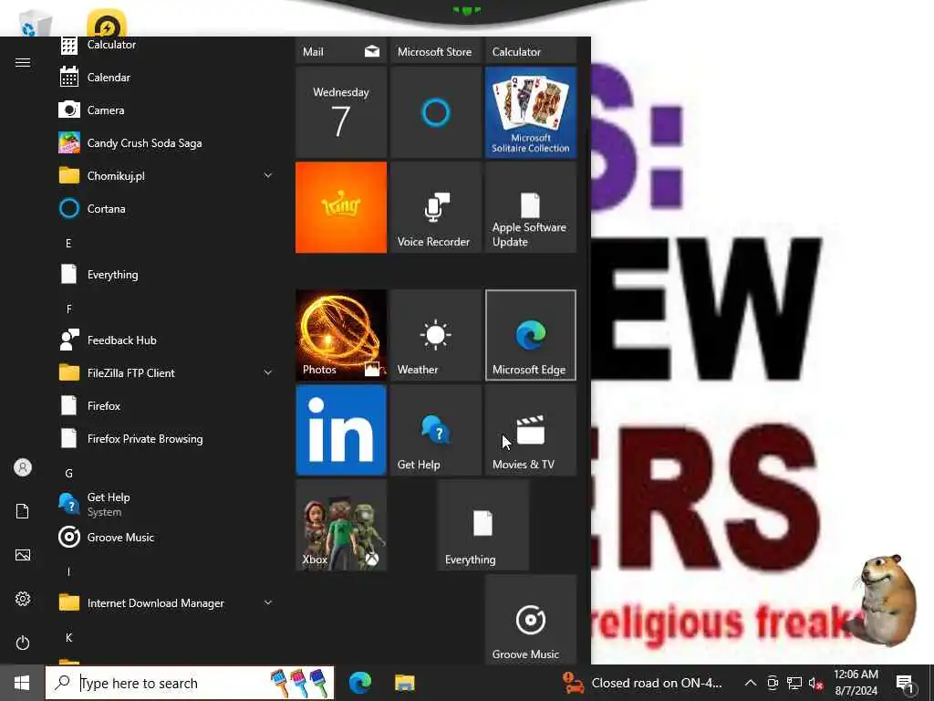Expand the Internet Download Manager folder
Viewport: 934px width, 701px height.
[x=268, y=602]
